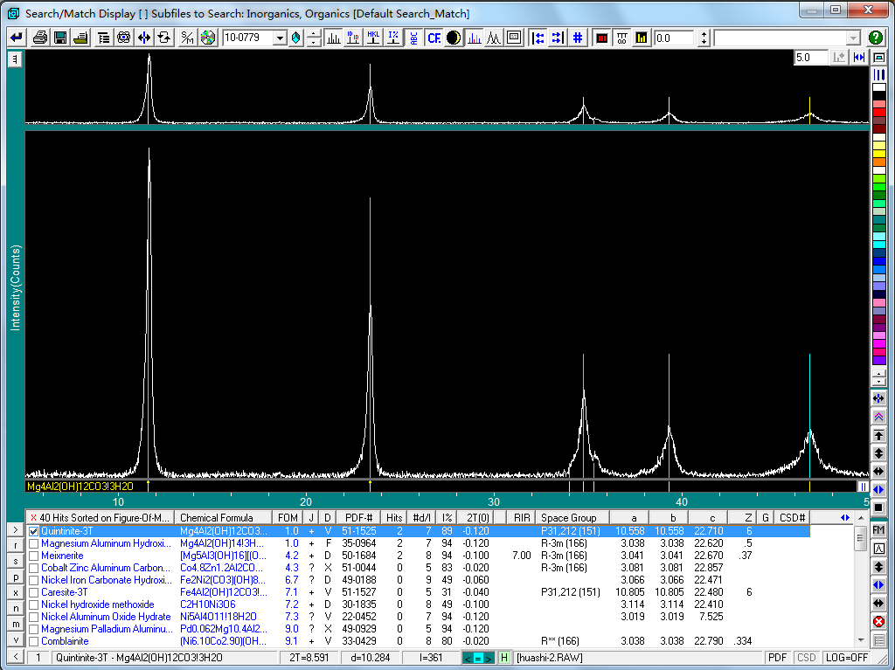Click the 5.0 zoom value input field
895x670 pixels.
click(810, 57)
